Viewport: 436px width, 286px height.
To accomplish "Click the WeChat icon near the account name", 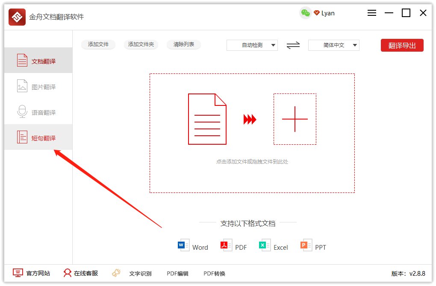I will coord(305,13).
